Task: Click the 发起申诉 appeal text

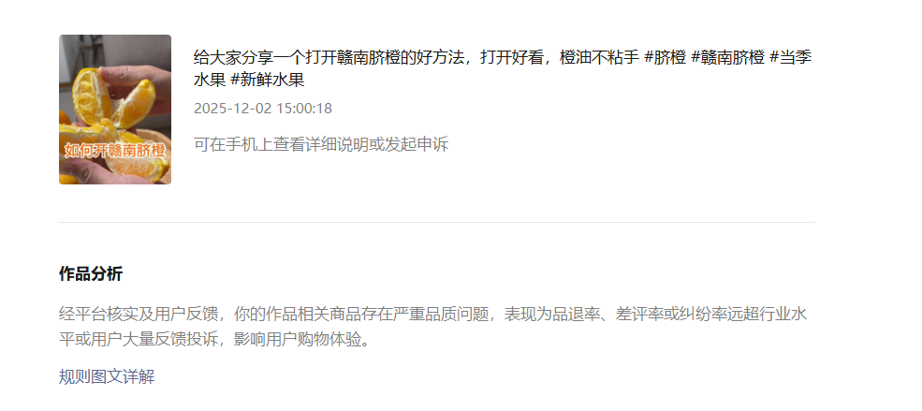Action: (x=417, y=144)
